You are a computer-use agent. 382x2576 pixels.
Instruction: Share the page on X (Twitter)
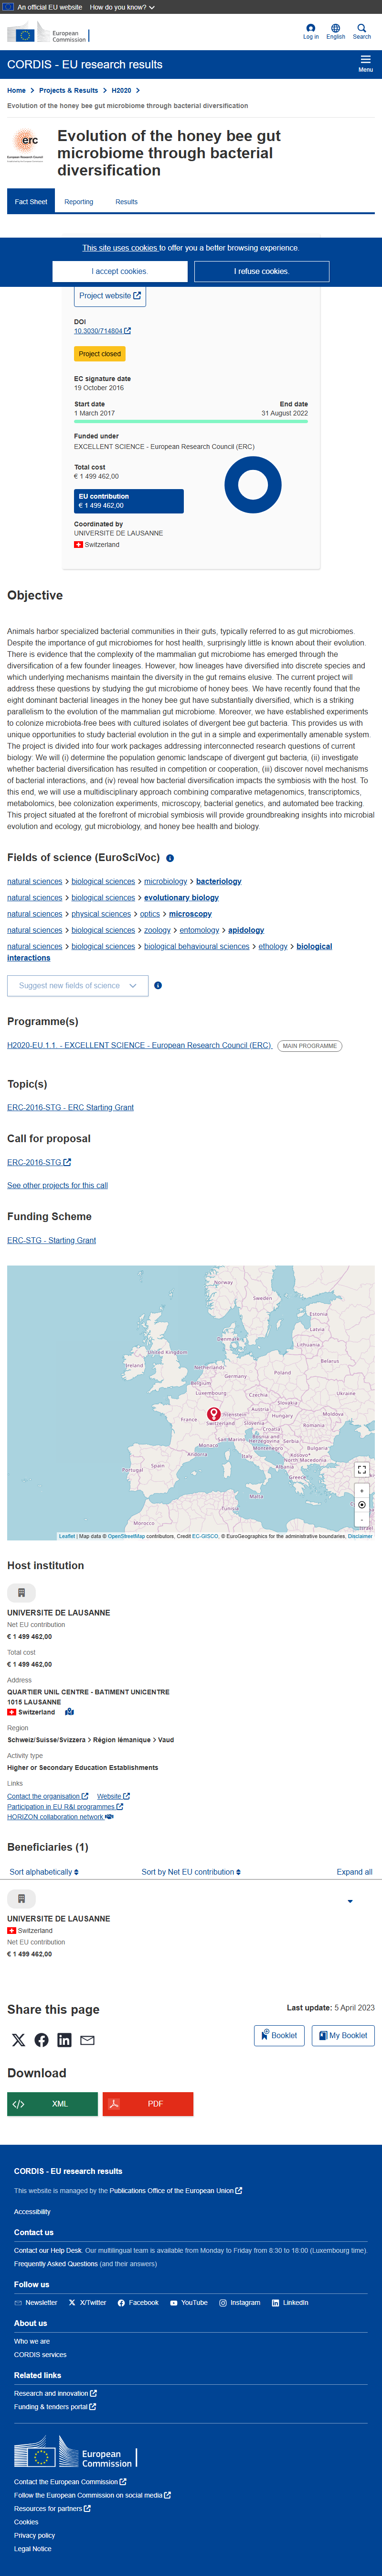(x=18, y=2040)
